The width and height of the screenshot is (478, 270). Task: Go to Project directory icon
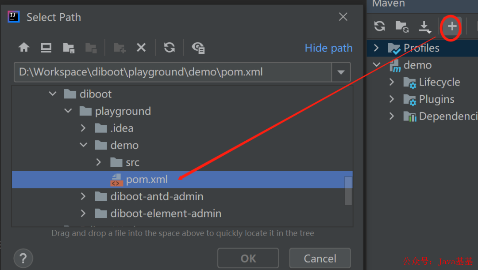tap(69, 48)
